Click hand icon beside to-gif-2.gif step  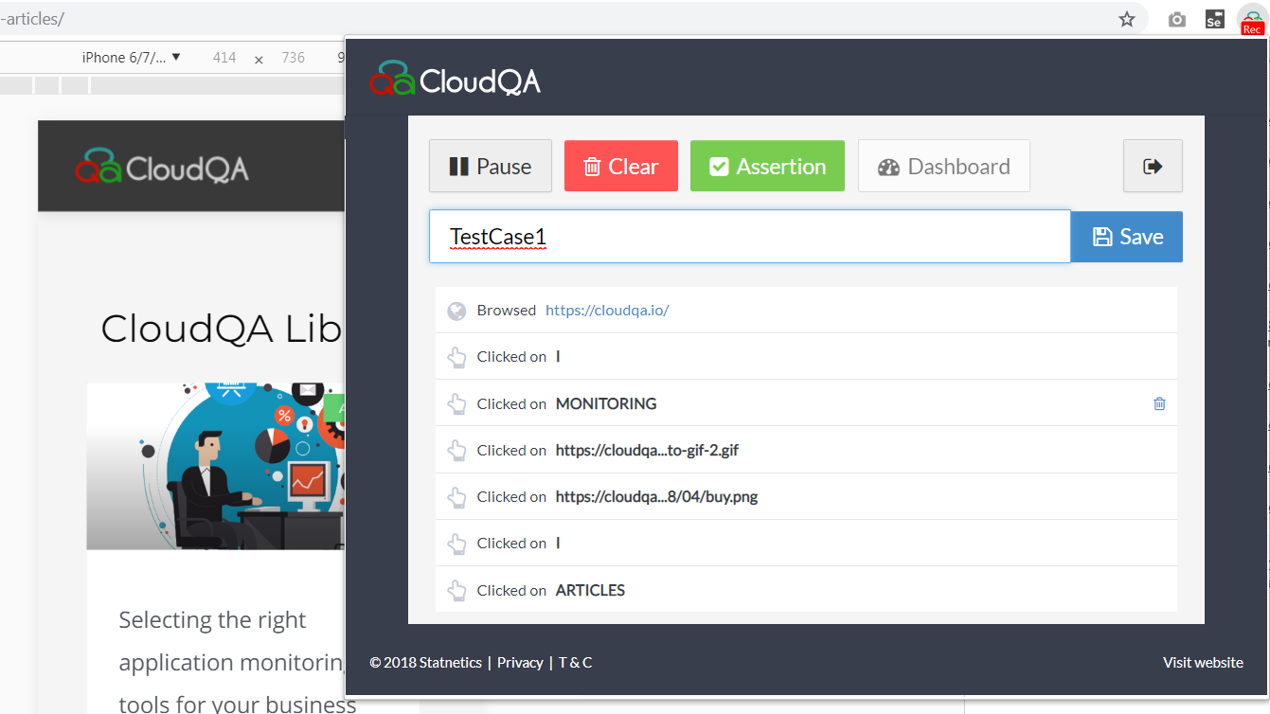(456, 450)
